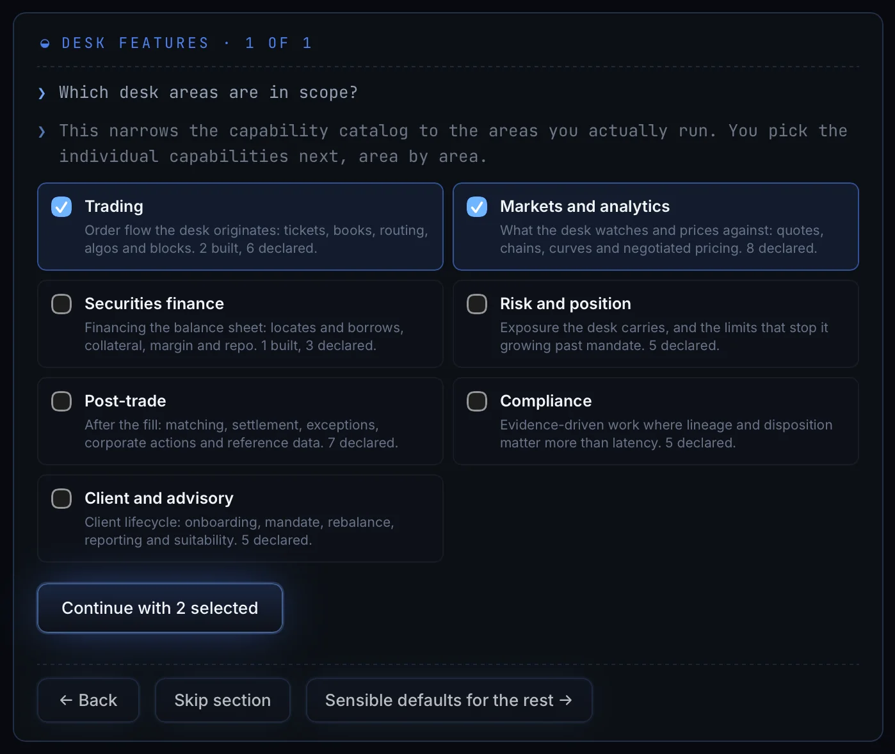895x754 pixels.
Task: Click the Securities finance card description
Action: pyautogui.click(x=244, y=337)
